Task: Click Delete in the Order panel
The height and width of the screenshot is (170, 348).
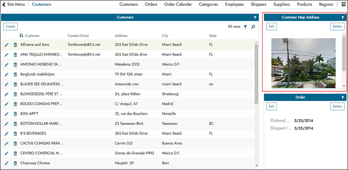Action: click(x=337, y=106)
